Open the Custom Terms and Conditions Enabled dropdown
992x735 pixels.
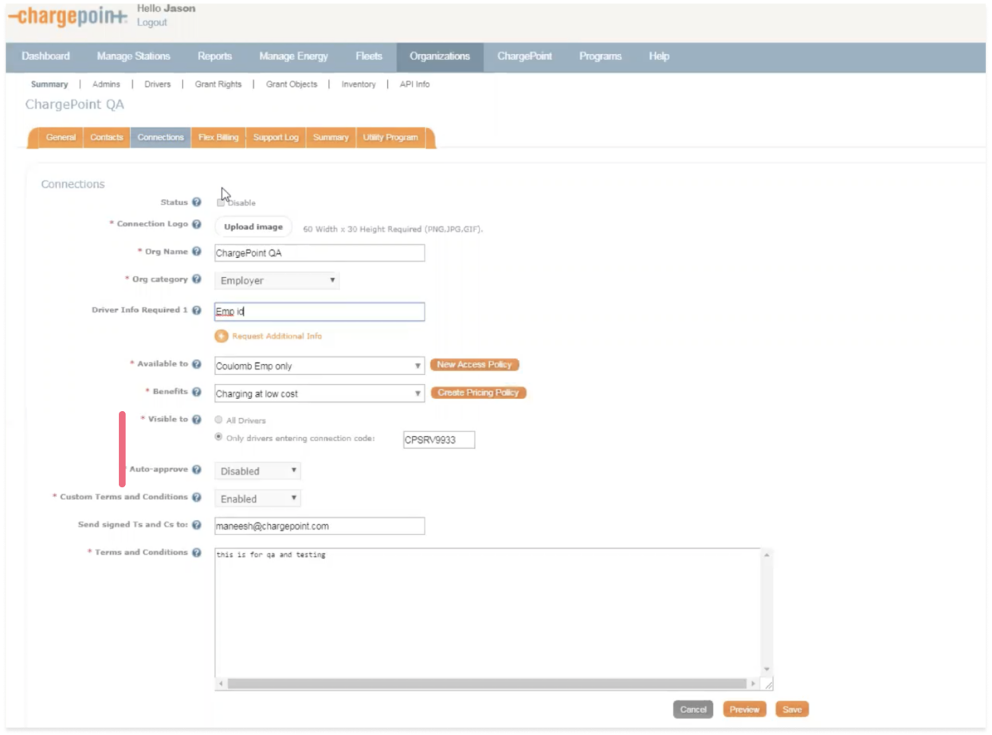pyautogui.click(x=258, y=499)
